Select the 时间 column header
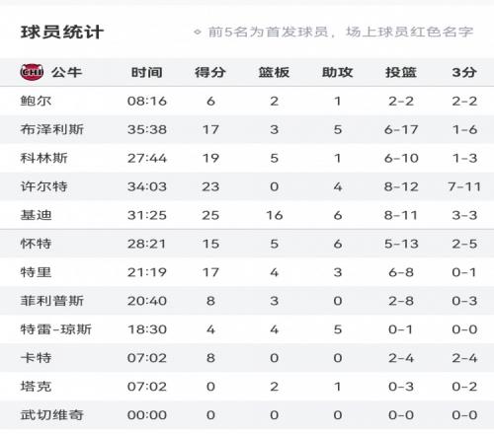This screenshot has height=434, width=494. point(147,72)
